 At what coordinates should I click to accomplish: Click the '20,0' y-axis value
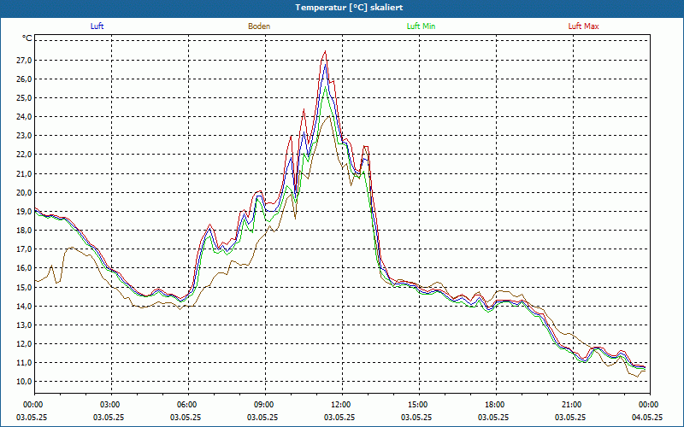(x=24, y=193)
